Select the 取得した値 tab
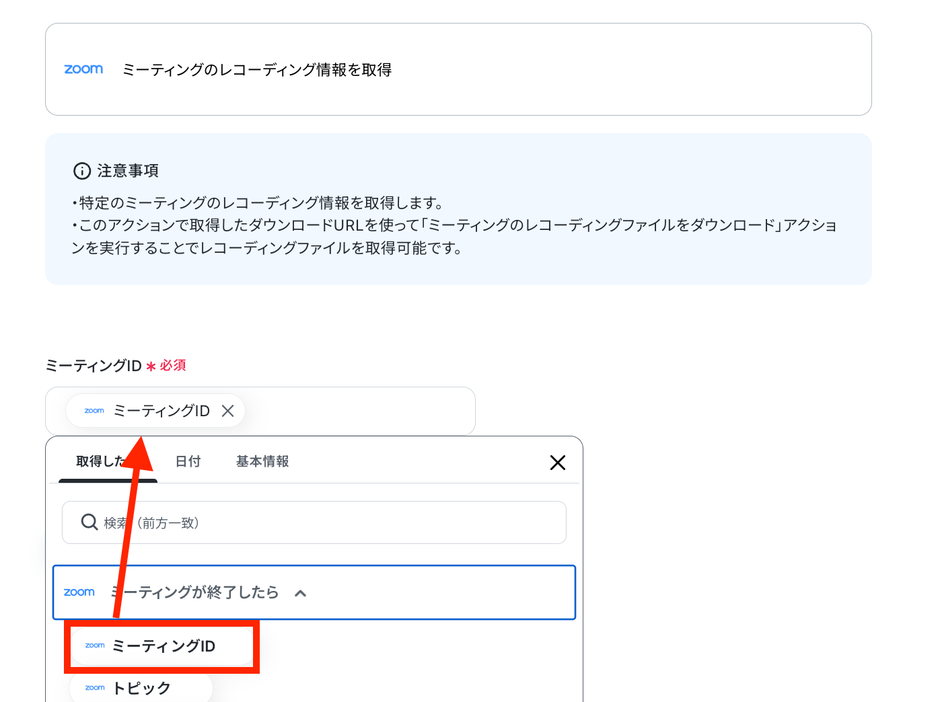The height and width of the screenshot is (702, 938). 108,461
